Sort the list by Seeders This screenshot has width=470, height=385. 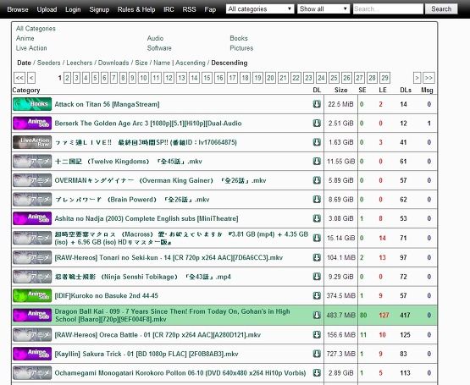(x=49, y=63)
